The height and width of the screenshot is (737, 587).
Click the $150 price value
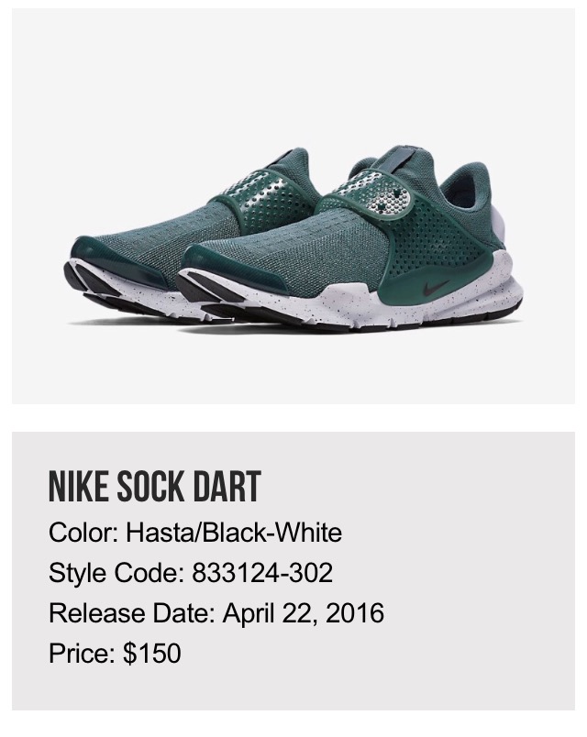[x=152, y=654]
